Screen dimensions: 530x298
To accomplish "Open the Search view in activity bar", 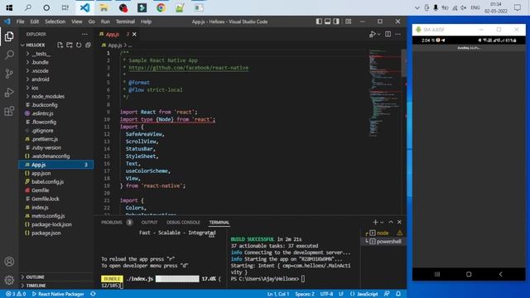I will (9, 55).
